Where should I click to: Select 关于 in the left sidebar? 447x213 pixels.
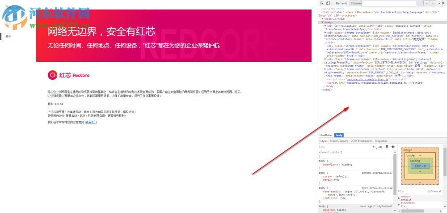(8, 37)
